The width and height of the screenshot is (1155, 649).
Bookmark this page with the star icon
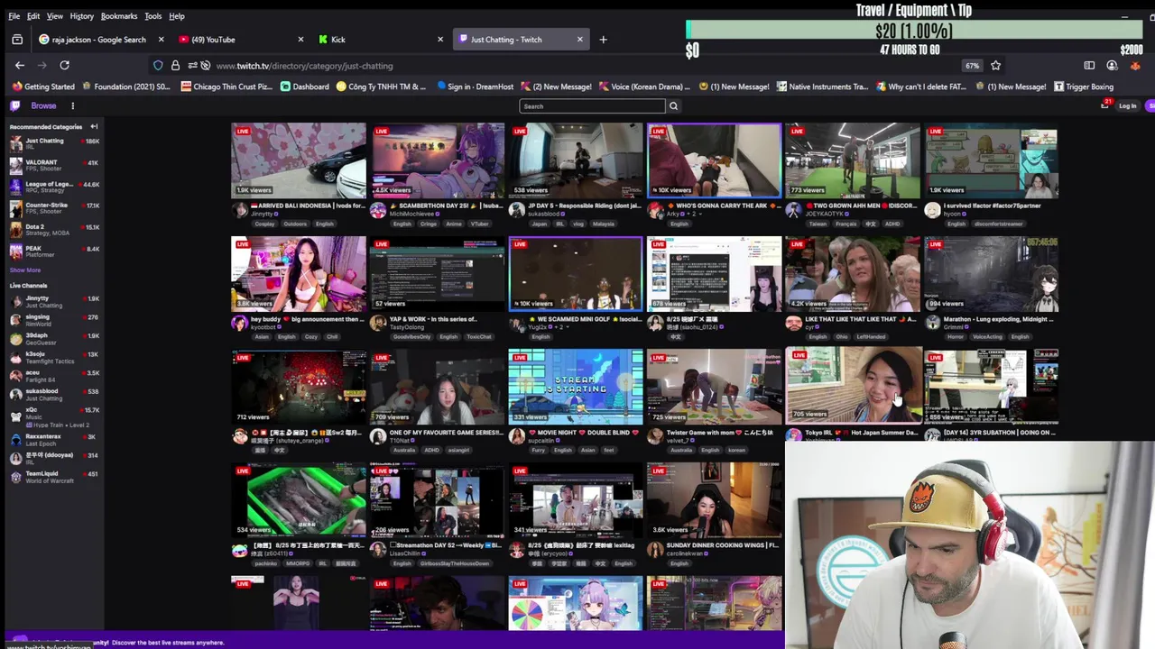coord(996,65)
